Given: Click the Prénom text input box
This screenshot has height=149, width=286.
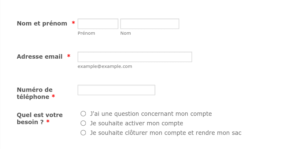Looking at the screenshot, I should tap(98, 24).
